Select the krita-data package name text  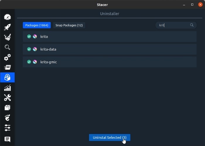click(48, 49)
